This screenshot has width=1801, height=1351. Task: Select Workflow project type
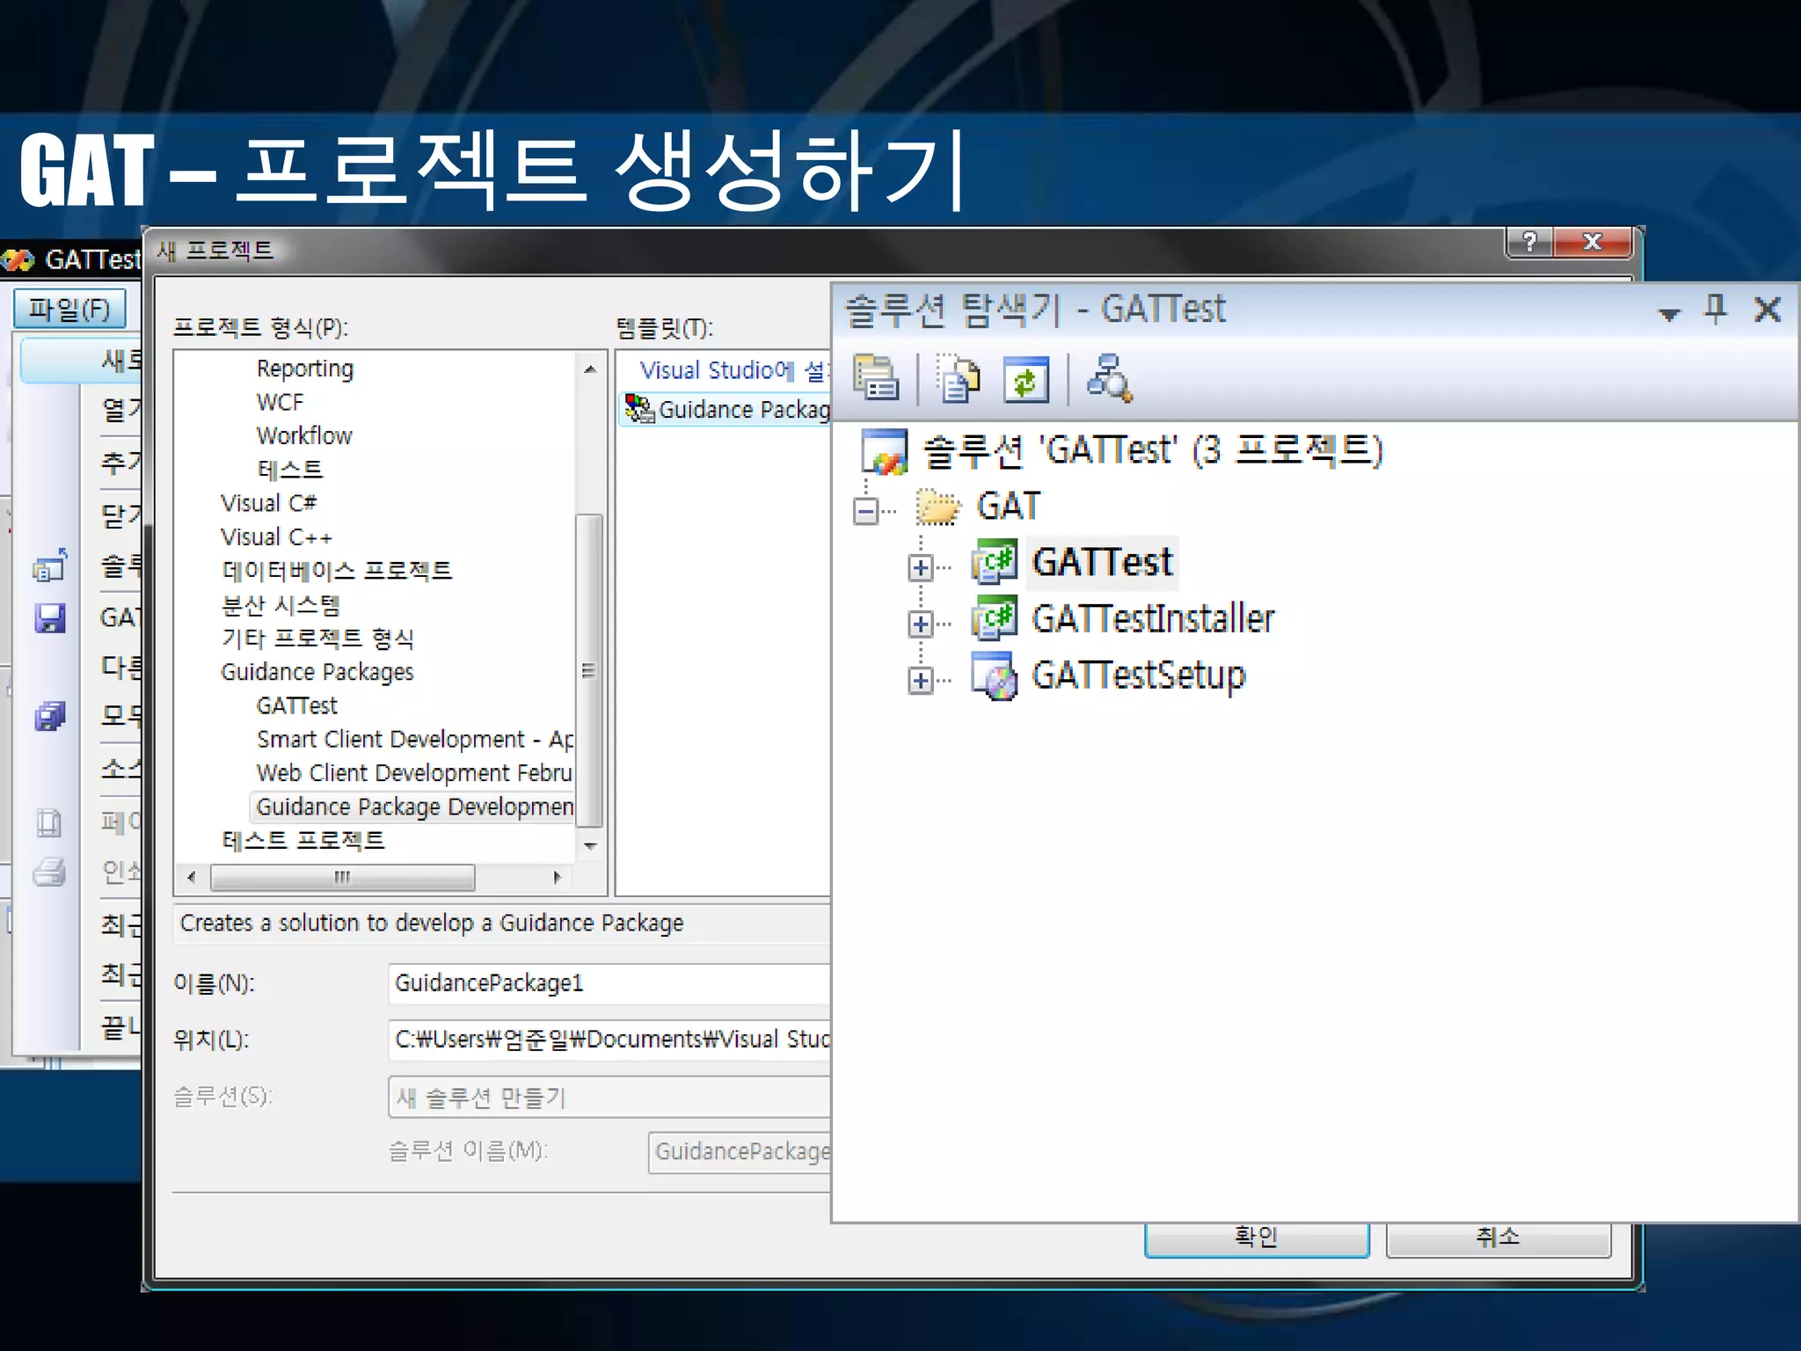click(x=304, y=435)
